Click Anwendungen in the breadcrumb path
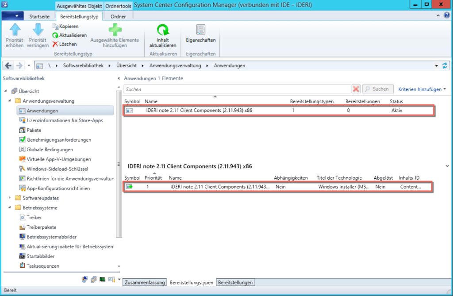The image size is (453, 296). tap(230, 65)
